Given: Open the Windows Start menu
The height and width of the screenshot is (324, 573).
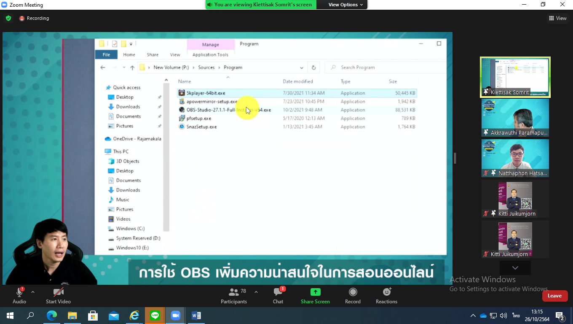Looking at the screenshot, I should (x=10, y=316).
